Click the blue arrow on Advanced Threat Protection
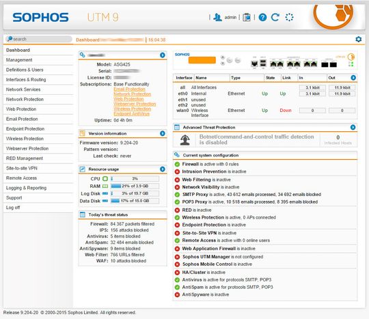The width and height of the screenshot is (369, 319). 353,127
